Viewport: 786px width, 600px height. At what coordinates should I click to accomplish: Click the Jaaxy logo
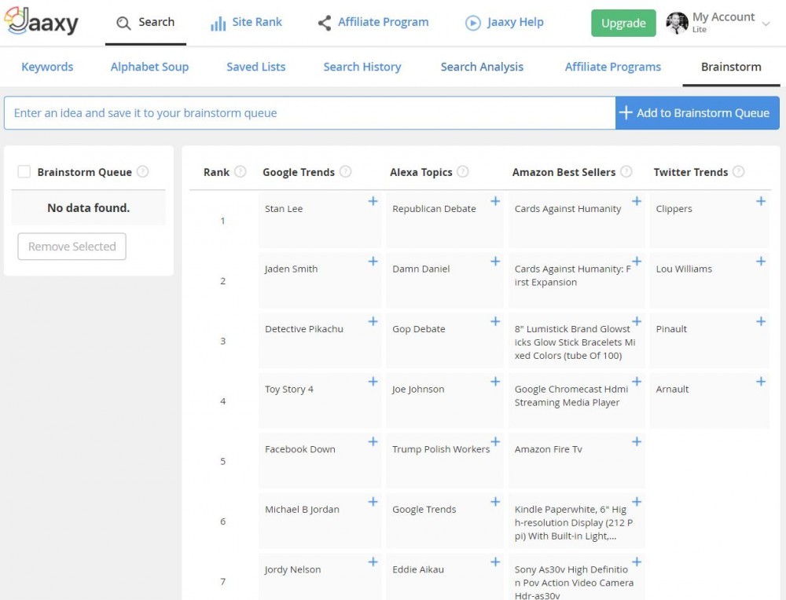pos(41,21)
